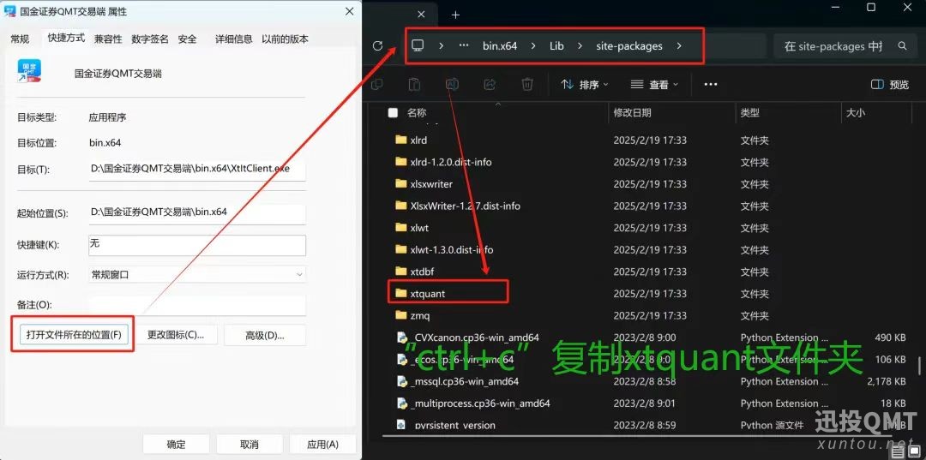926x460 pixels.
Task: Click the Explorer vertical scrollbar thumb
Action: [919, 364]
